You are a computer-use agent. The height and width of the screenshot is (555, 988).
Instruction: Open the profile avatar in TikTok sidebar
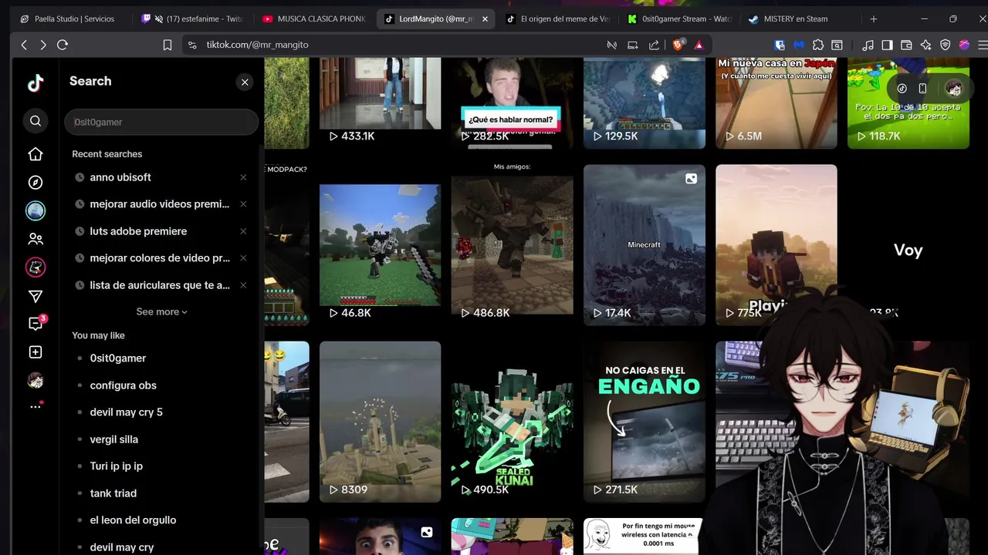(x=36, y=381)
